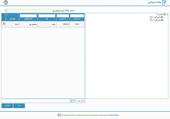Click the filter search icon in table header
This screenshot has width=170, height=119.
click(7, 15)
